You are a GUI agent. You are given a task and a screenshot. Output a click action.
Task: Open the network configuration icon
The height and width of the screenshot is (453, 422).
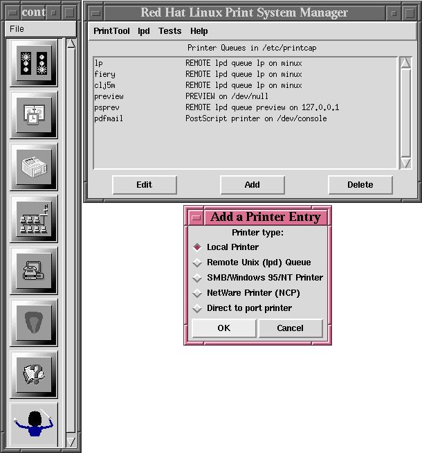[34, 219]
